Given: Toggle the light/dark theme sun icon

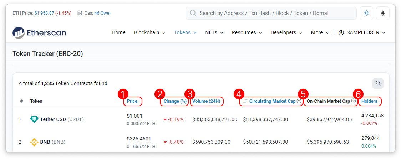Looking at the screenshot, I should tap(366, 13).
